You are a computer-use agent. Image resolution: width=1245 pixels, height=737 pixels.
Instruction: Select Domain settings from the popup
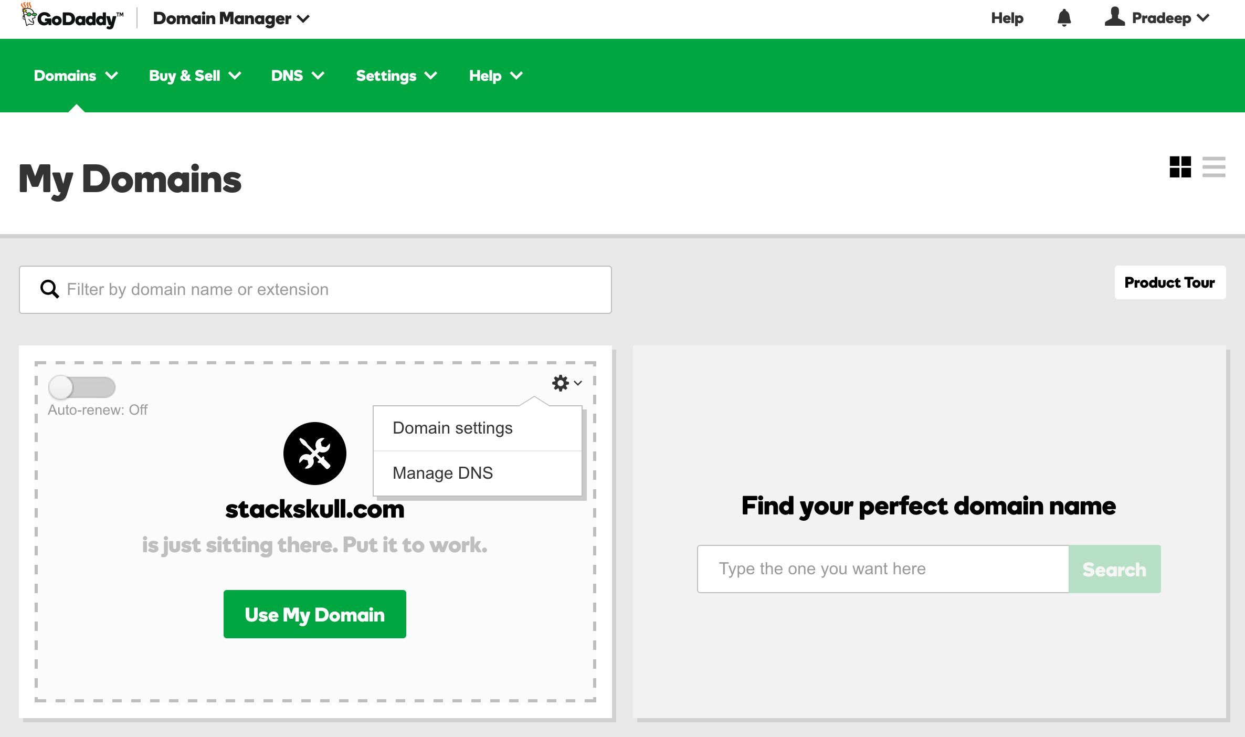(x=478, y=428)
